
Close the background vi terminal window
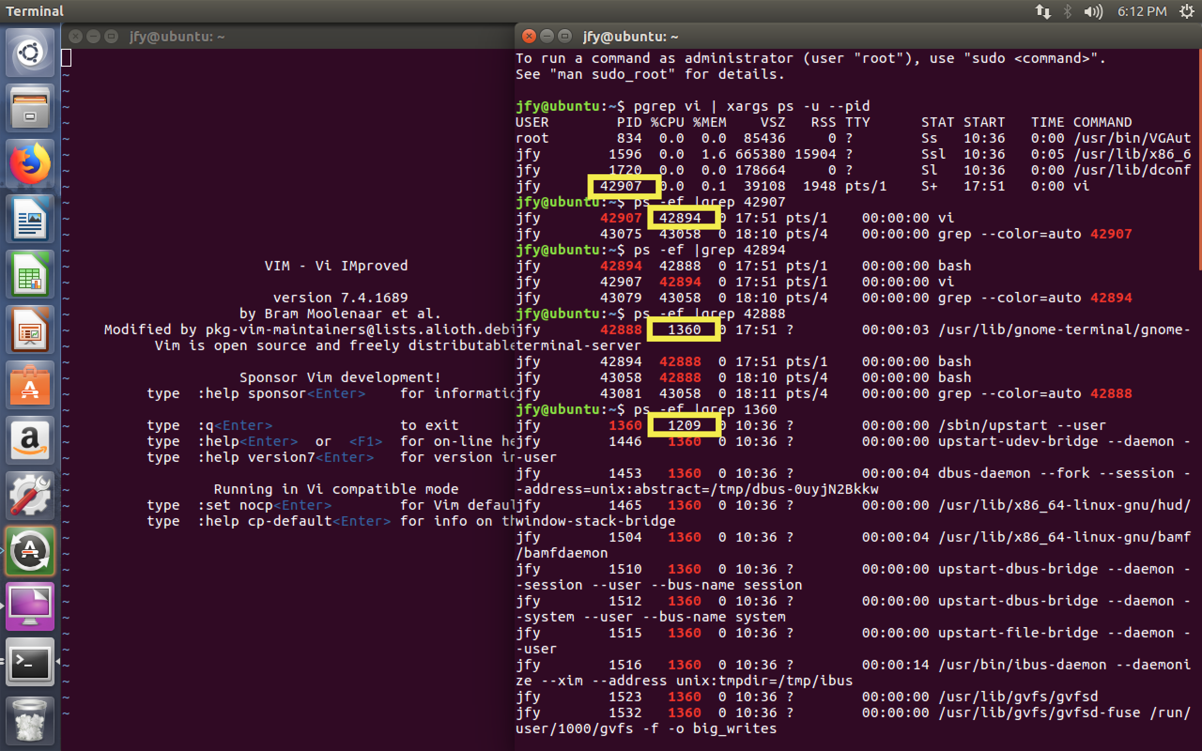pyautogui.click(x=76, y=36)
